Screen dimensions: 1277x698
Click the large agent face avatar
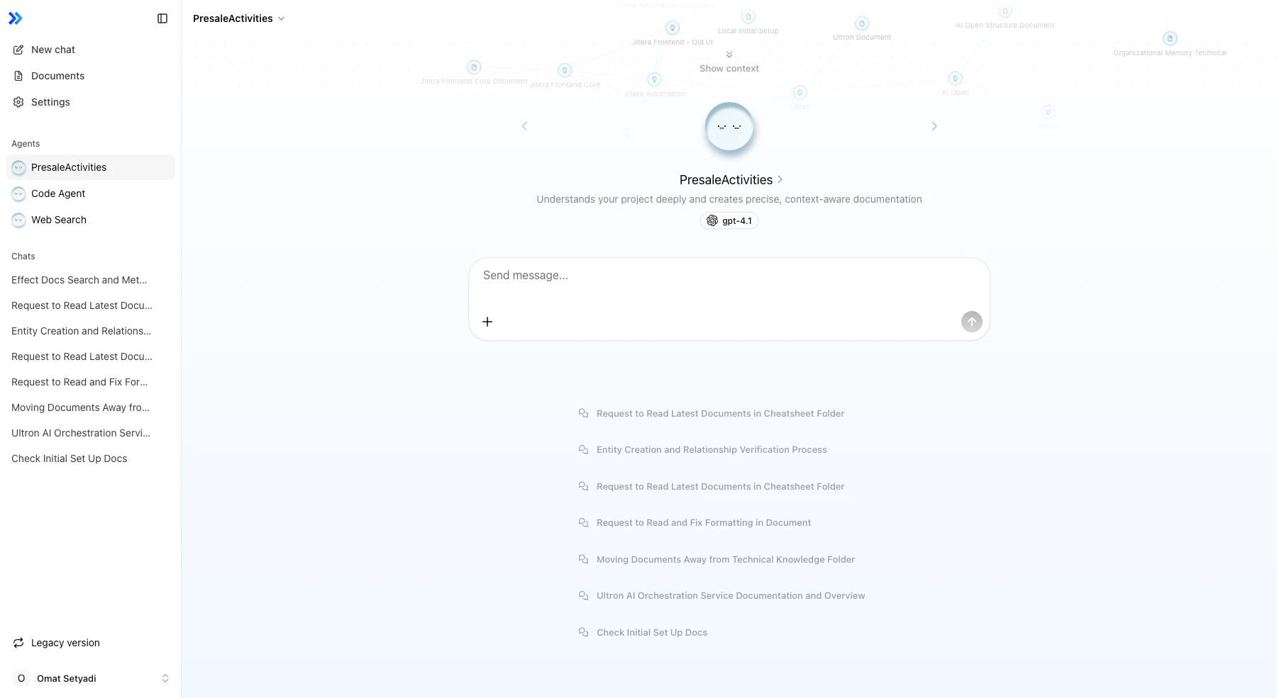pos(729,128)
